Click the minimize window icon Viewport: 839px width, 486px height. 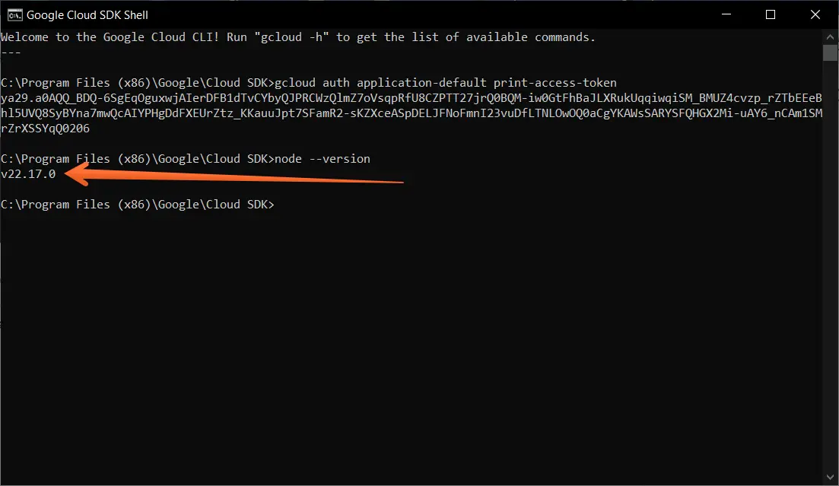728,14
